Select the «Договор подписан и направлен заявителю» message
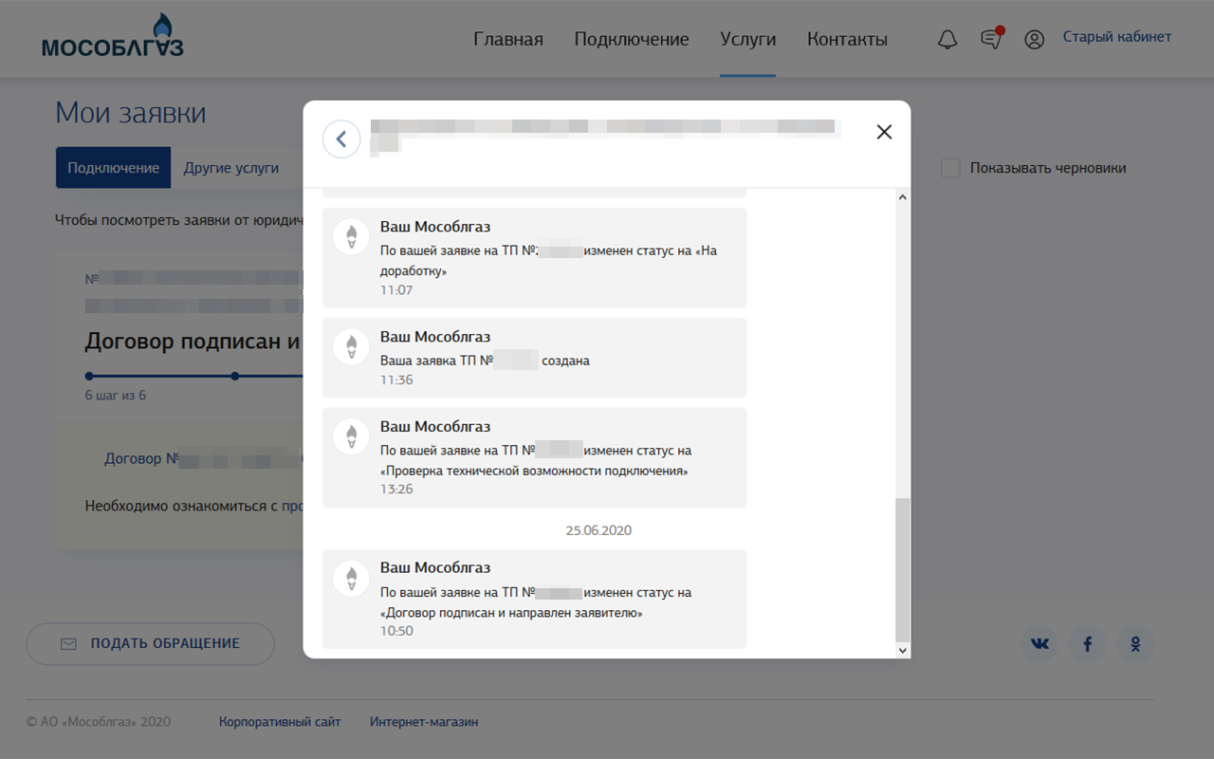 click(534, 599)
